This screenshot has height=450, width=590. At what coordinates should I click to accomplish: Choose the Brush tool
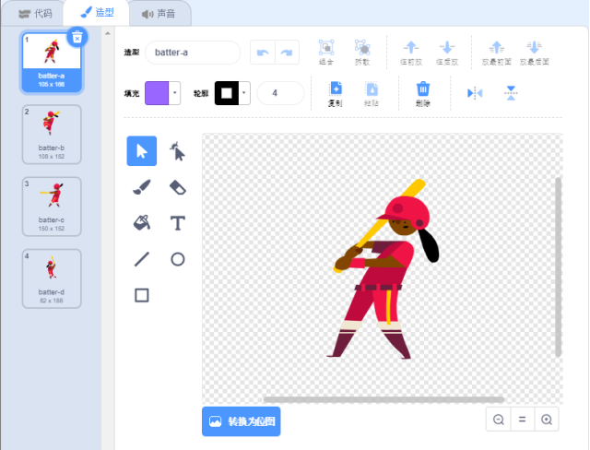point(142,187)
